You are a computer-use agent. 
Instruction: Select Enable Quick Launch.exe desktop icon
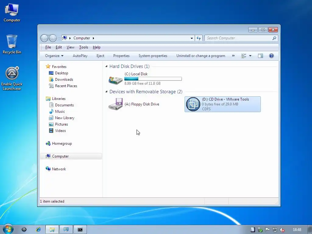coord(12,78)
